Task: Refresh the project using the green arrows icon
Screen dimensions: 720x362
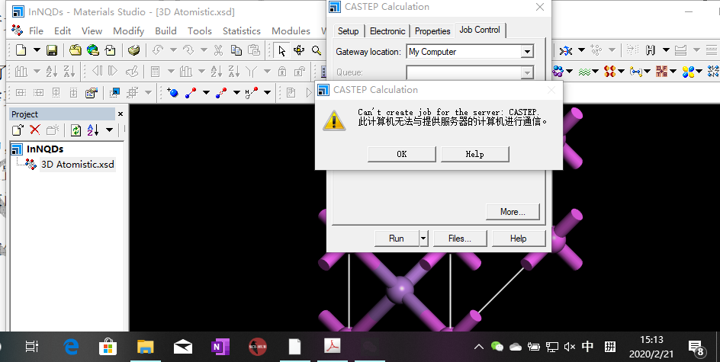Action: coord(76,130)
